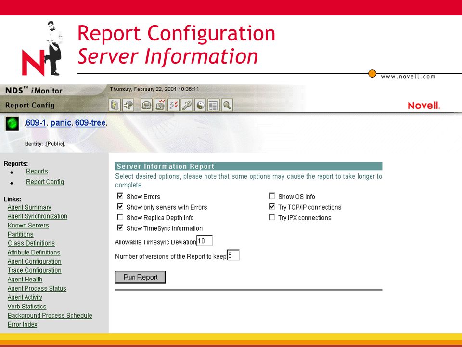Image resolution: width=462 pixels, height=347 pixels.
Task: Enable Show OS Info checkbox
Action: pyautogui.click(x=272, y=196)
